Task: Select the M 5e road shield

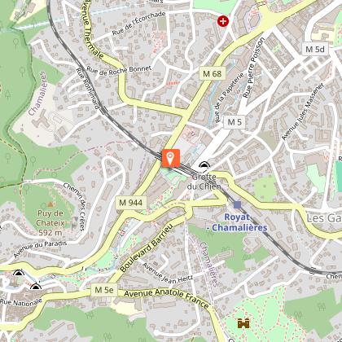Action: click(x=104, y=290)
